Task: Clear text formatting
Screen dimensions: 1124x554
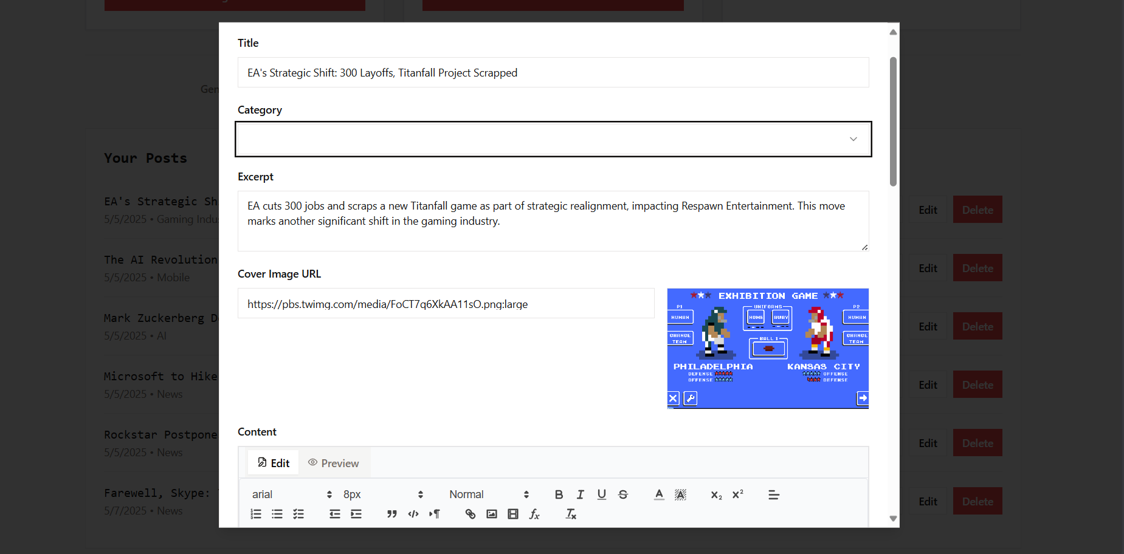Action: pyautogui.click(x=571, y=514)
